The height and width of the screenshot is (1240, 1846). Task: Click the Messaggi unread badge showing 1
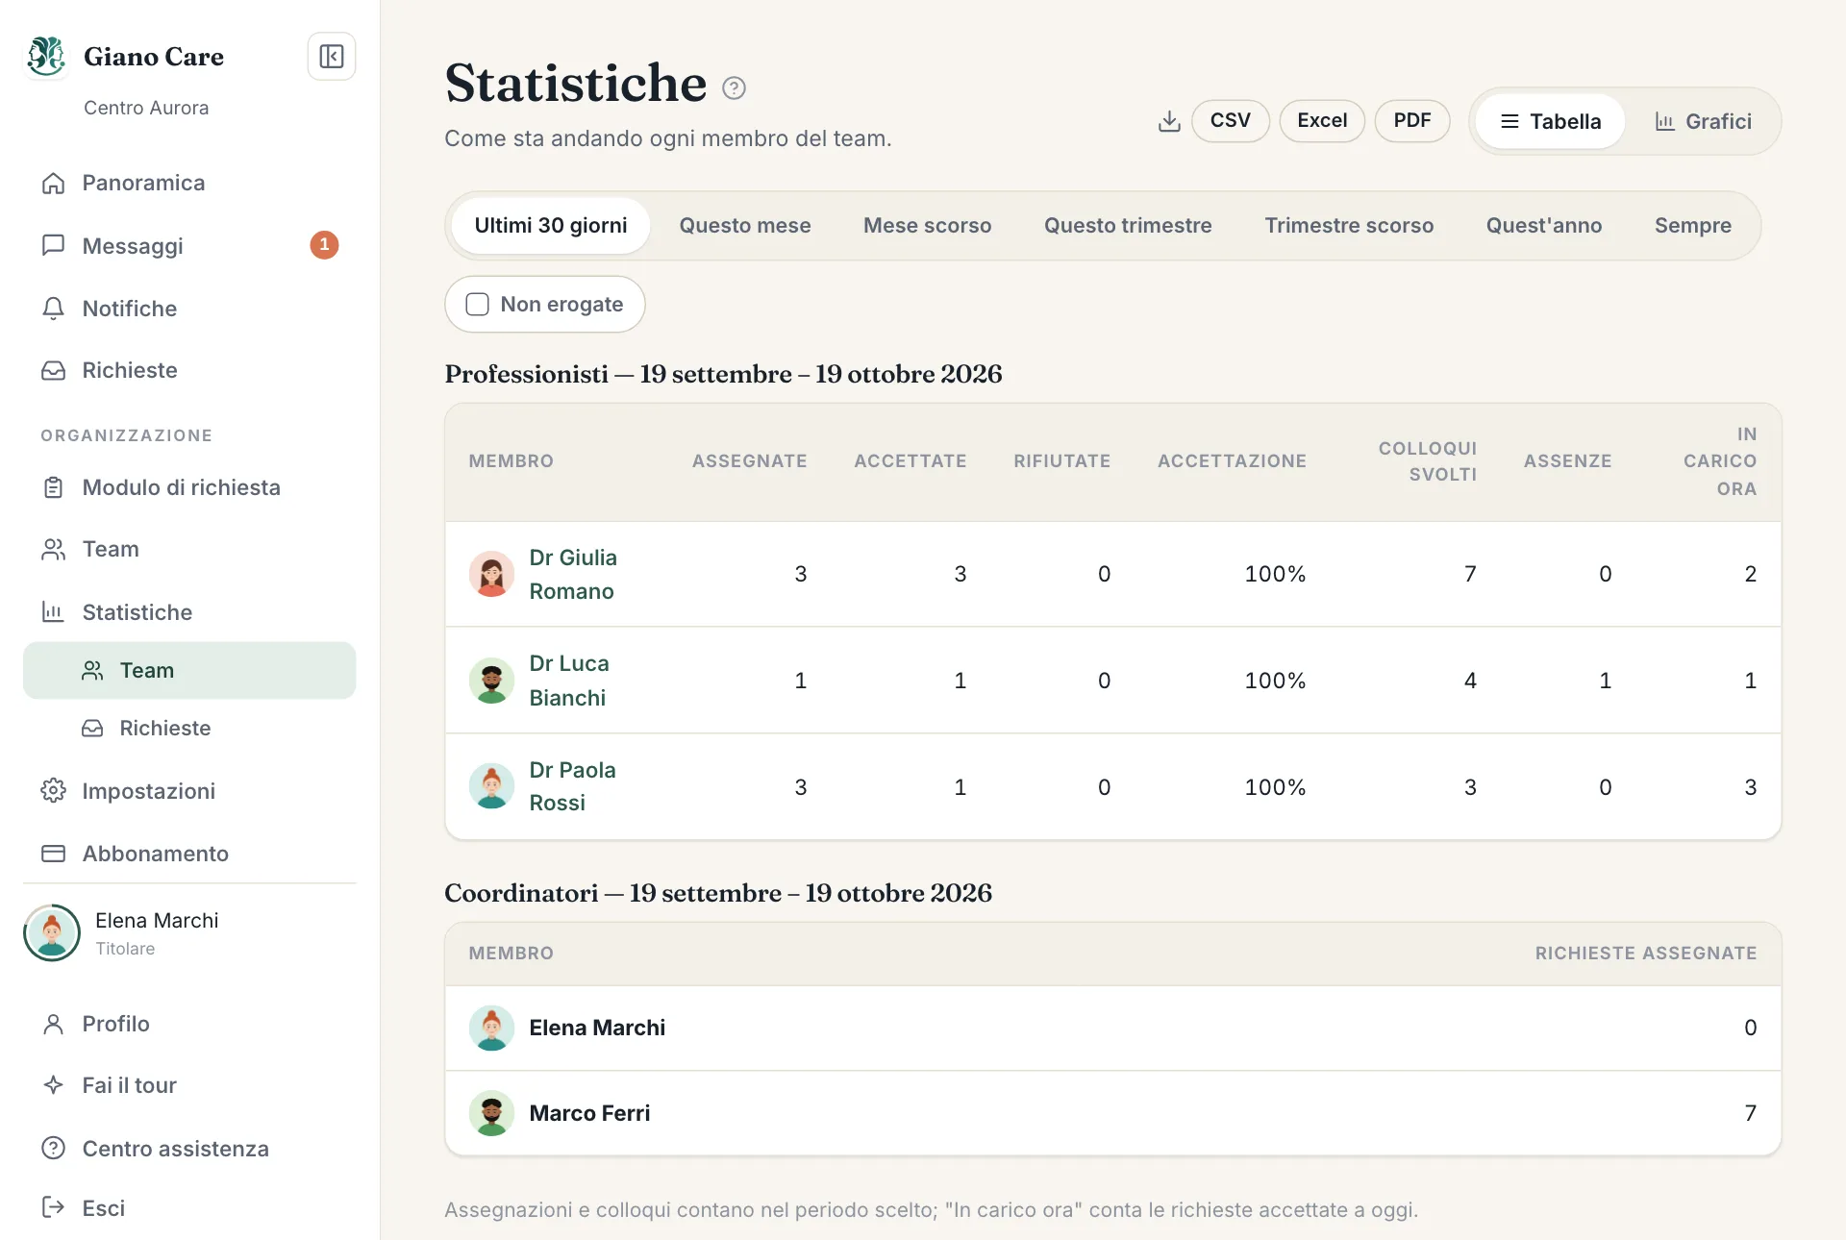coord(324,245)
